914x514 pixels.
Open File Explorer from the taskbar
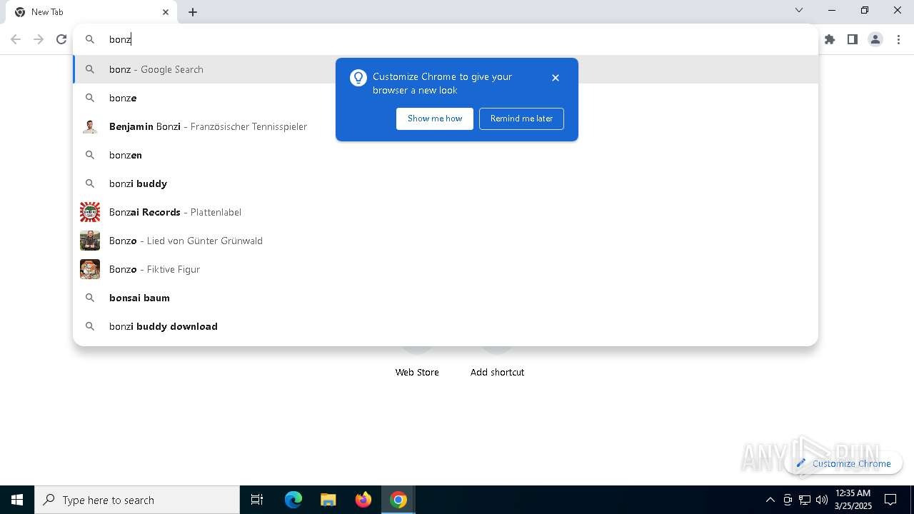pyautogui.click(x=328, y=500)
